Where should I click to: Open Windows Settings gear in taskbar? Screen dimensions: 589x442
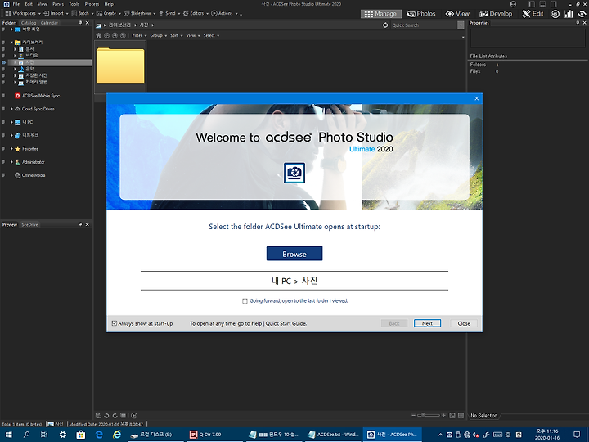(62, 435)
